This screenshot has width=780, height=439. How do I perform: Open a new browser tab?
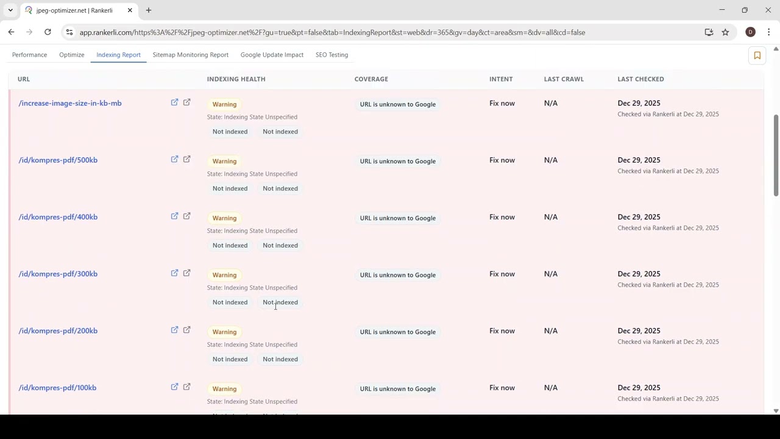pos(148,10)
